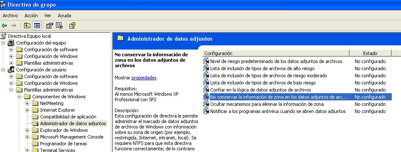Image resolution: width=401 pixels, height=152 pixels.
Task: Click the policy icon for riesgo moderado list
Action: point(206,76)
